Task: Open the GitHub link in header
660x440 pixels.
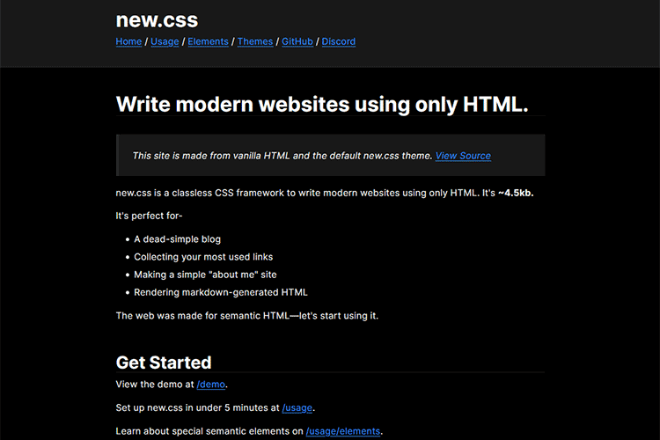Action: 297,41
